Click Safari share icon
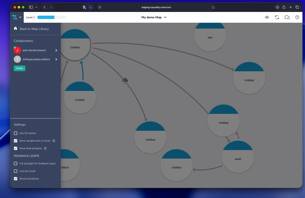 tap(284, 7)
